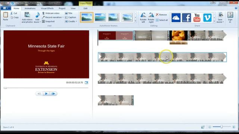Select the highlighted second-row video clip
This screenshot has height=134, width=239.
tap(162, 57)
